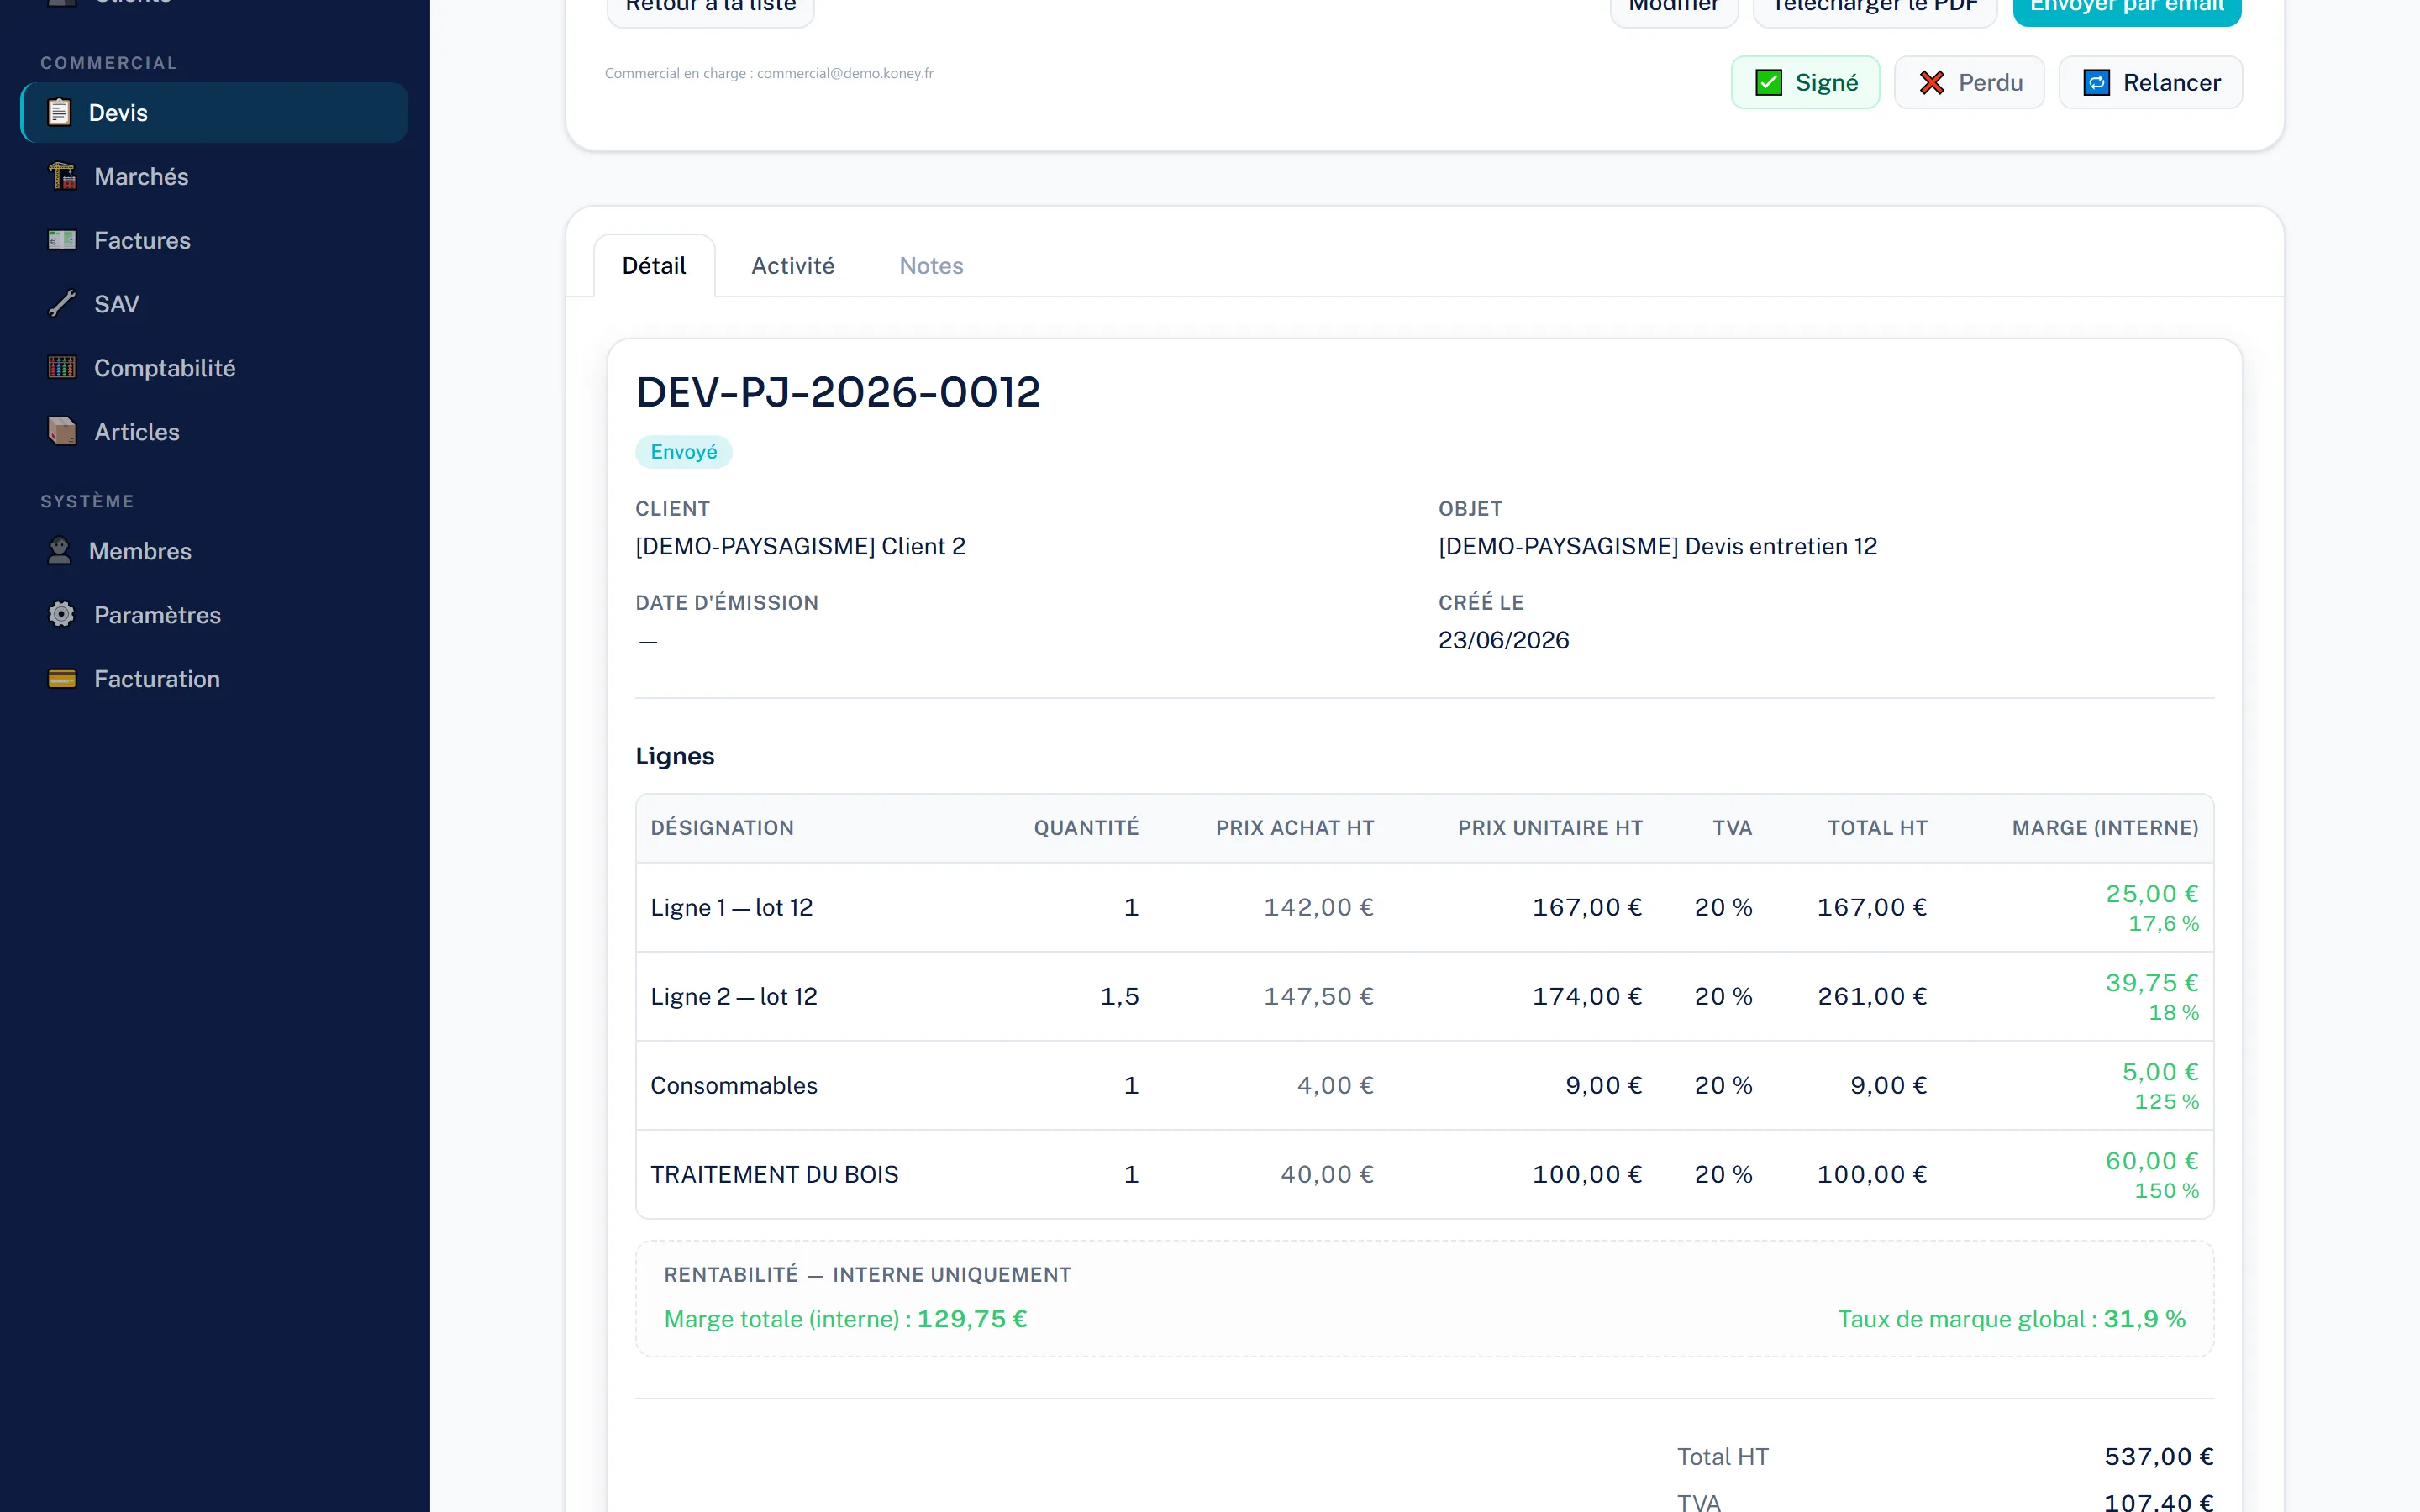
Task: Click the Comptabilité abacus icon
Action: pyautogui.click(x=62, y=368)
